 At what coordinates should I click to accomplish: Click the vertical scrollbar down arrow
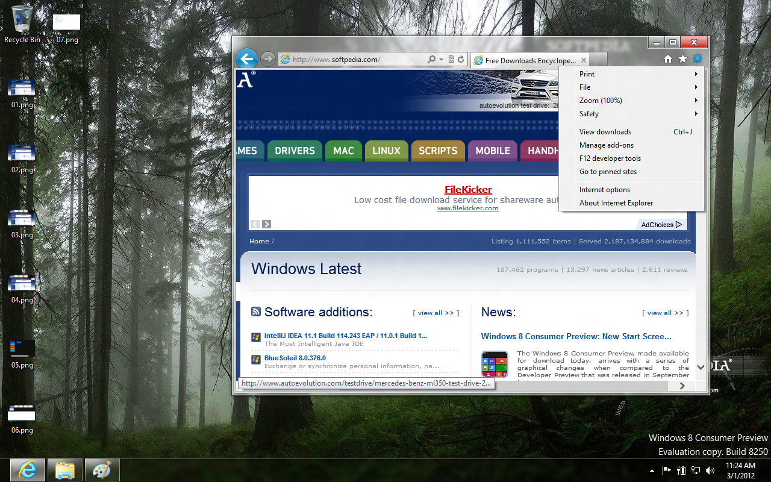[701, 367]
